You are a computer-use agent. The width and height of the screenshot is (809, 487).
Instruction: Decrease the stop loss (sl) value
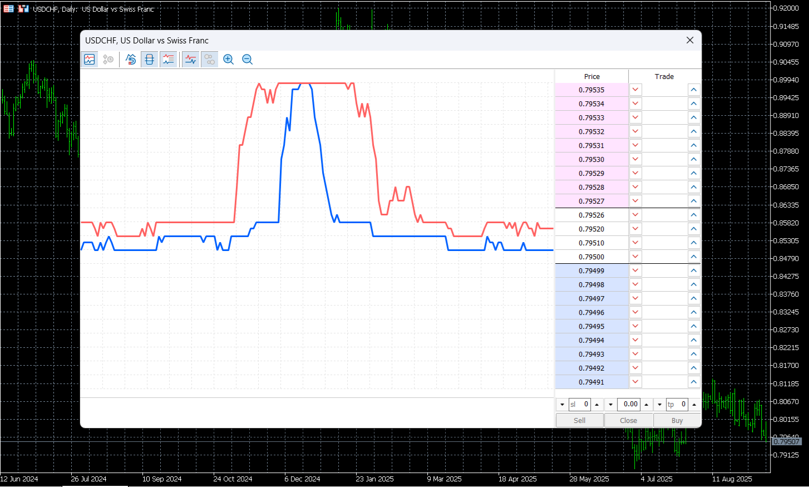[x=562, y=405]
